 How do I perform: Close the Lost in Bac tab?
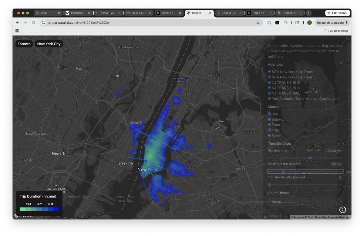coord(241,13)
